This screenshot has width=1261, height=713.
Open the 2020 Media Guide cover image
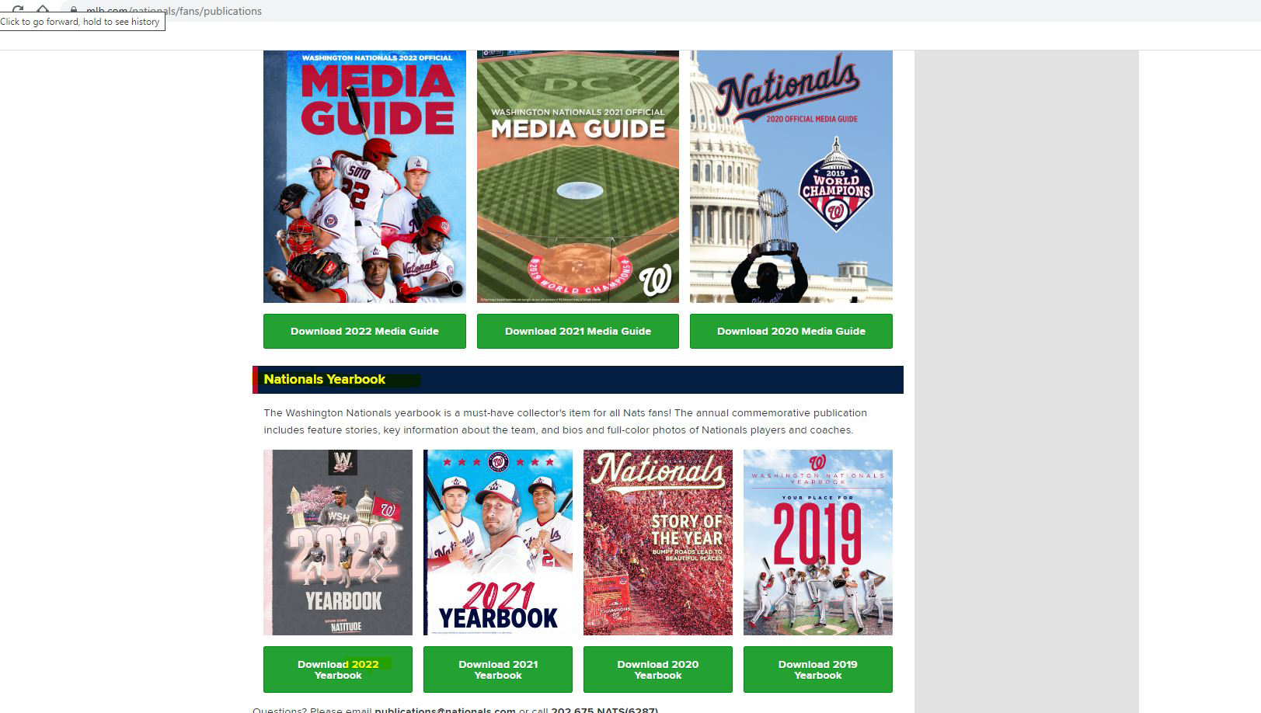pyautogui.click(x=791, y=176)
